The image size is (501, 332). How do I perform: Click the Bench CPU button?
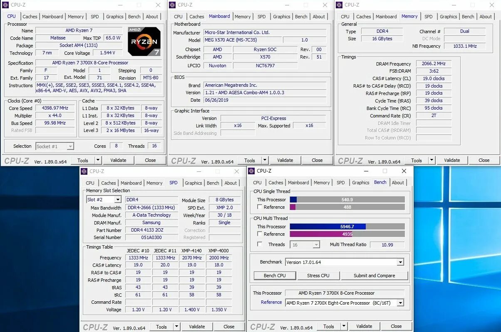pyautogui.click(x=275, y=276)
